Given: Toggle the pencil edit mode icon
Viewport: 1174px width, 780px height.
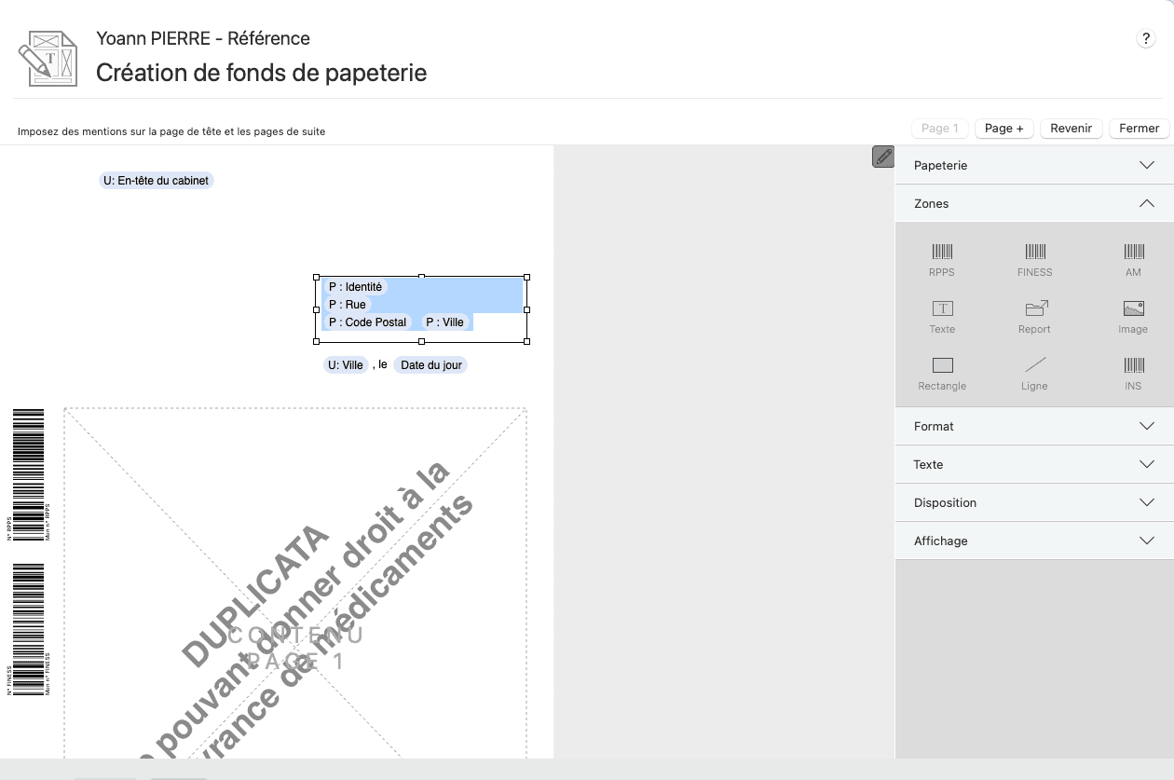Looking at the screenshot, I should (883, 157).
